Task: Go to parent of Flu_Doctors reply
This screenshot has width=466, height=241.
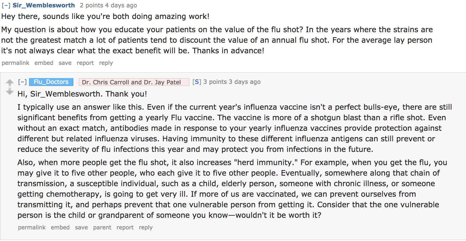Action: click(102, 227)
